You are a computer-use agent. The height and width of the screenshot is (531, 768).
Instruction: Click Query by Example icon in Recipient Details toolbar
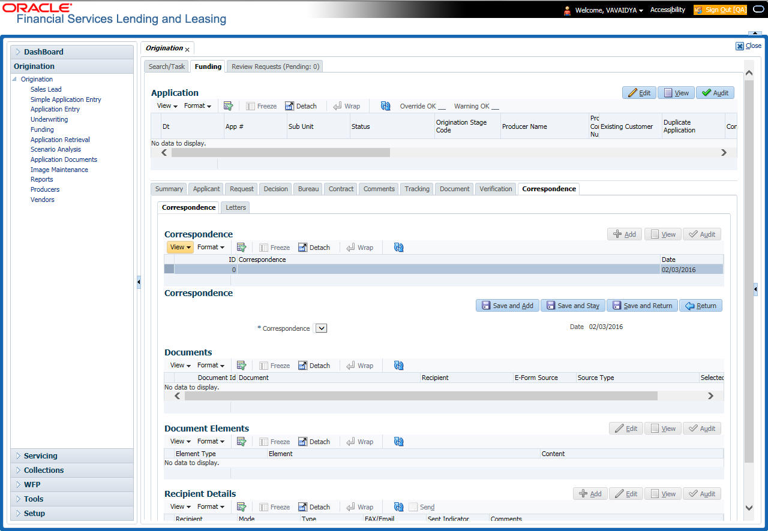coord(242,507)
